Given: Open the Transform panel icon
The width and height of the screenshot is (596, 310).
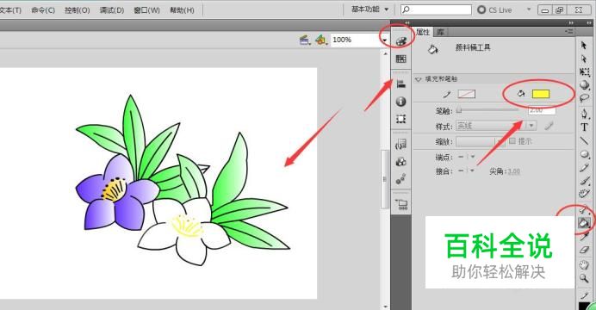Looking at the screenshot, I should tap(400, 119).
